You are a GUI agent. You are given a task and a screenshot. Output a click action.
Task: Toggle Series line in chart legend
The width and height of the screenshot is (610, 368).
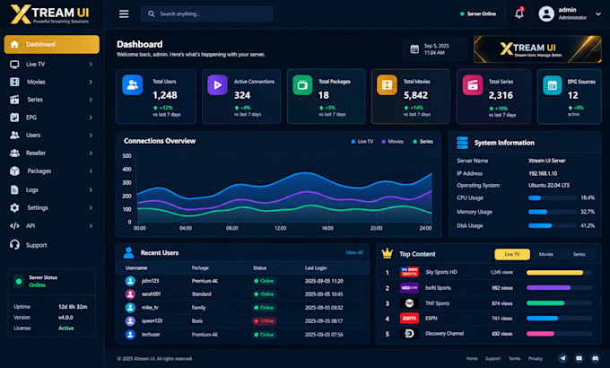[x=423, y=142]
